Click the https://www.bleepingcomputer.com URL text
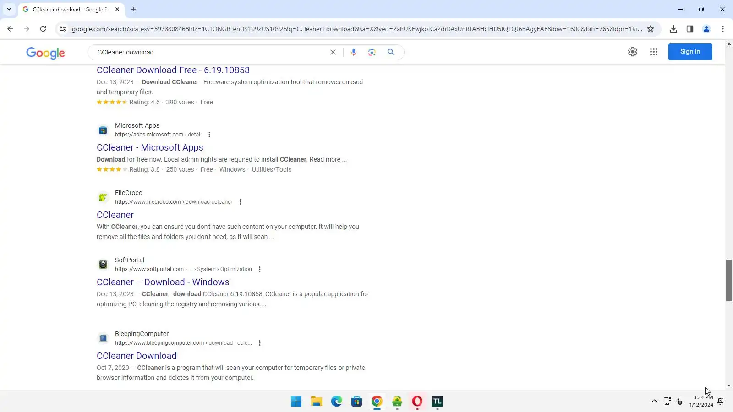 pos(159,343)
